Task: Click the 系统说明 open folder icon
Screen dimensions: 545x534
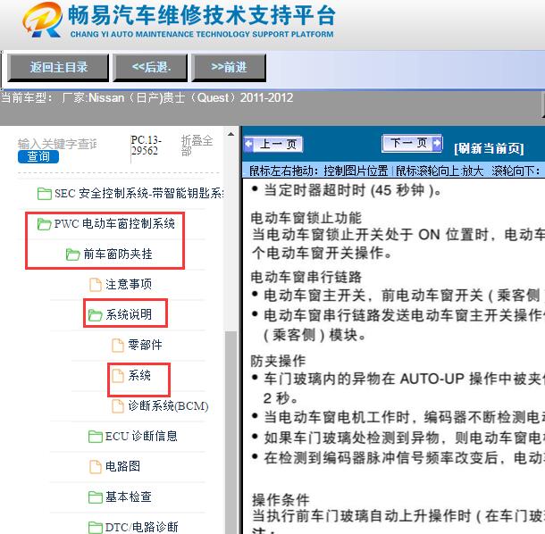Action: pyautogui.click(x=95, y=314)
